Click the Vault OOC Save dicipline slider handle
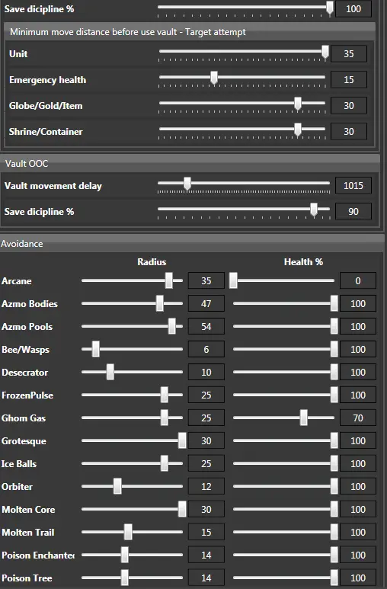The image size is (387, 589). click(314, 210)
